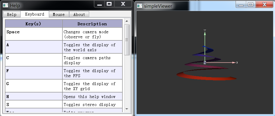This screenshot has height=116, width=275.
Task: Select the XY grid description cell
Action: pos(92,86)
